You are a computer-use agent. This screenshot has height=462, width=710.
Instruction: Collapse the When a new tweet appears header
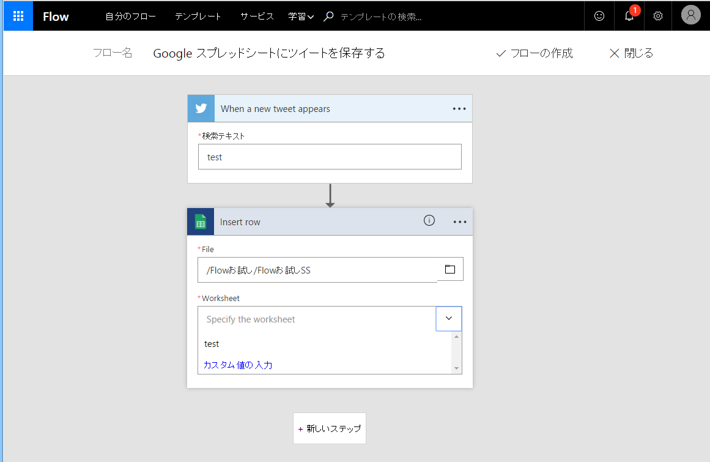pos(331,109)
